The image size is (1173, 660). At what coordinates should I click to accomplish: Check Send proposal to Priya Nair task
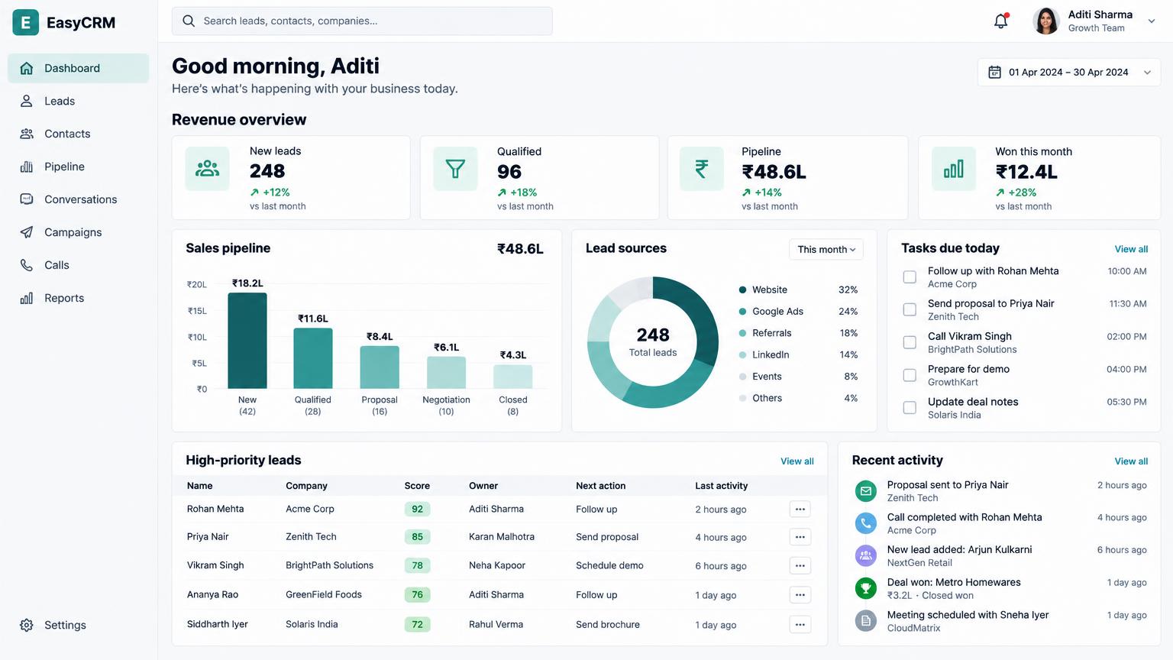tap(910, 309)
